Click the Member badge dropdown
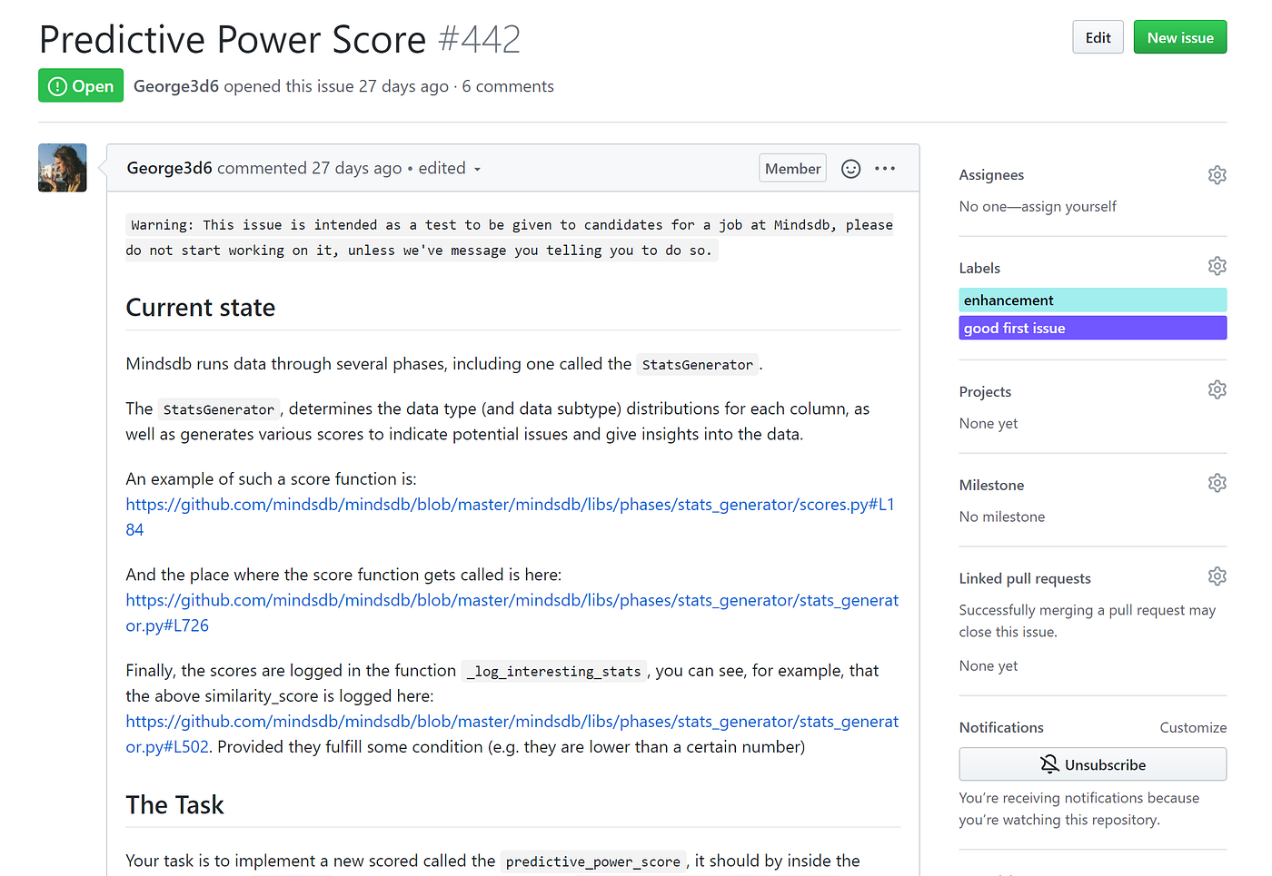 [791, 168]
